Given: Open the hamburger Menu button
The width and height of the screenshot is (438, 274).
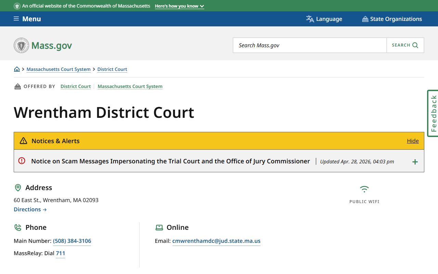Looking at the screenshot, I should [x=27, y=19].
